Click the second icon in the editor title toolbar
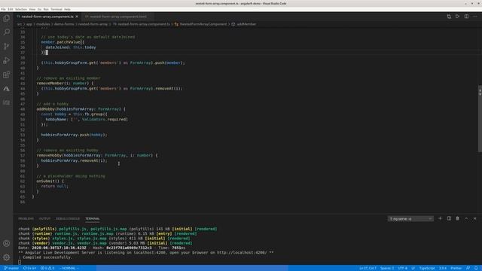This screenshot has height=271, width=482. click(457, 17)
